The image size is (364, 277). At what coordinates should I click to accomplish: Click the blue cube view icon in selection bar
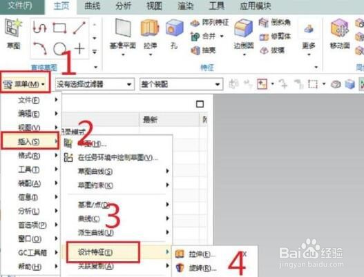[349, 84]
